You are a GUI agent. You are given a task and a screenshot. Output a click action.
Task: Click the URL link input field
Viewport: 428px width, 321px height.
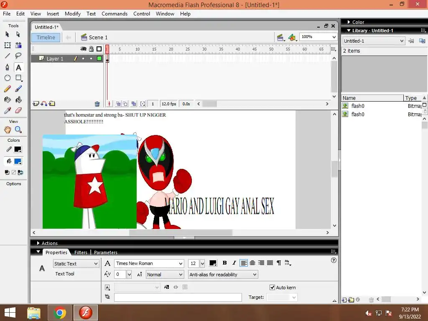pyautogui.click(x=178, y=297)
